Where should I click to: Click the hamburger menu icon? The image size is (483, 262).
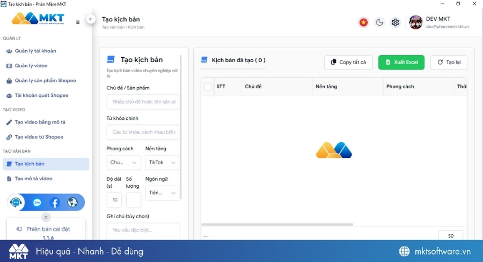point(78,22)
